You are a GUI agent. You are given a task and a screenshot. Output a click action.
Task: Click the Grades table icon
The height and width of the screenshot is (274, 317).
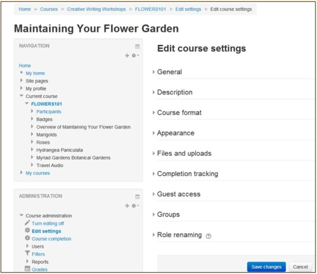(27, 268)
